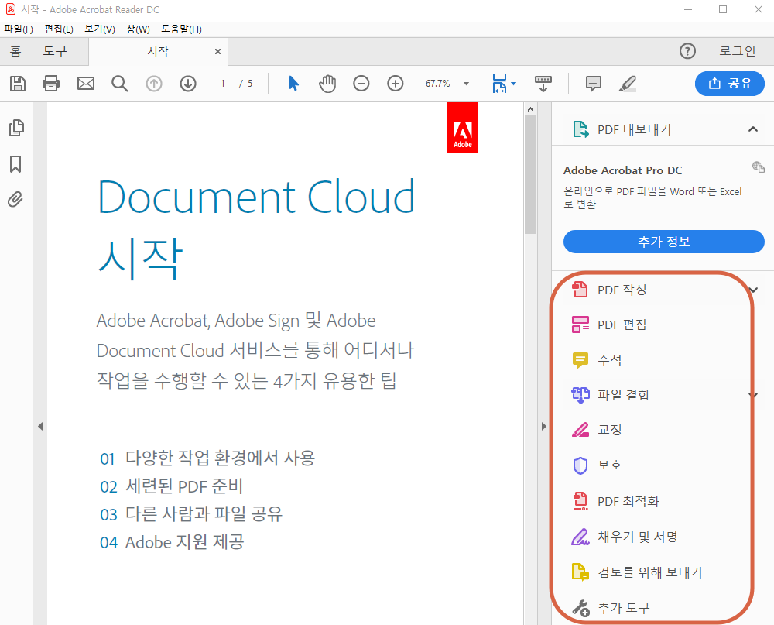Screen dimensions: 774x625
Task: Click the current page number field
Action: 223,84
